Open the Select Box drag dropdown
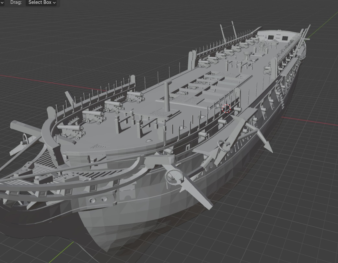The image size is (338, 263). pos(41,3)
